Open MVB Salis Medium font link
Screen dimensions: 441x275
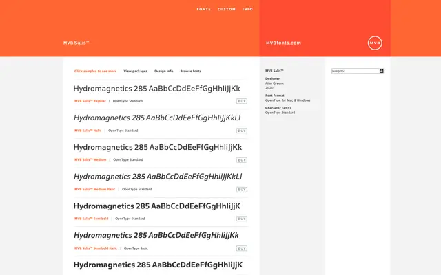click(x=90, y=159)
